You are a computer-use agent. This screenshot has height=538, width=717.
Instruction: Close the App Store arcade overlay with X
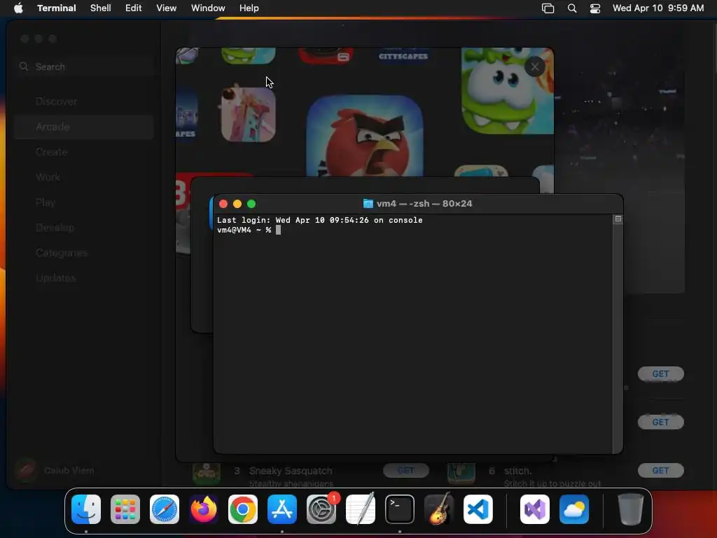click(x=534, y=67)
